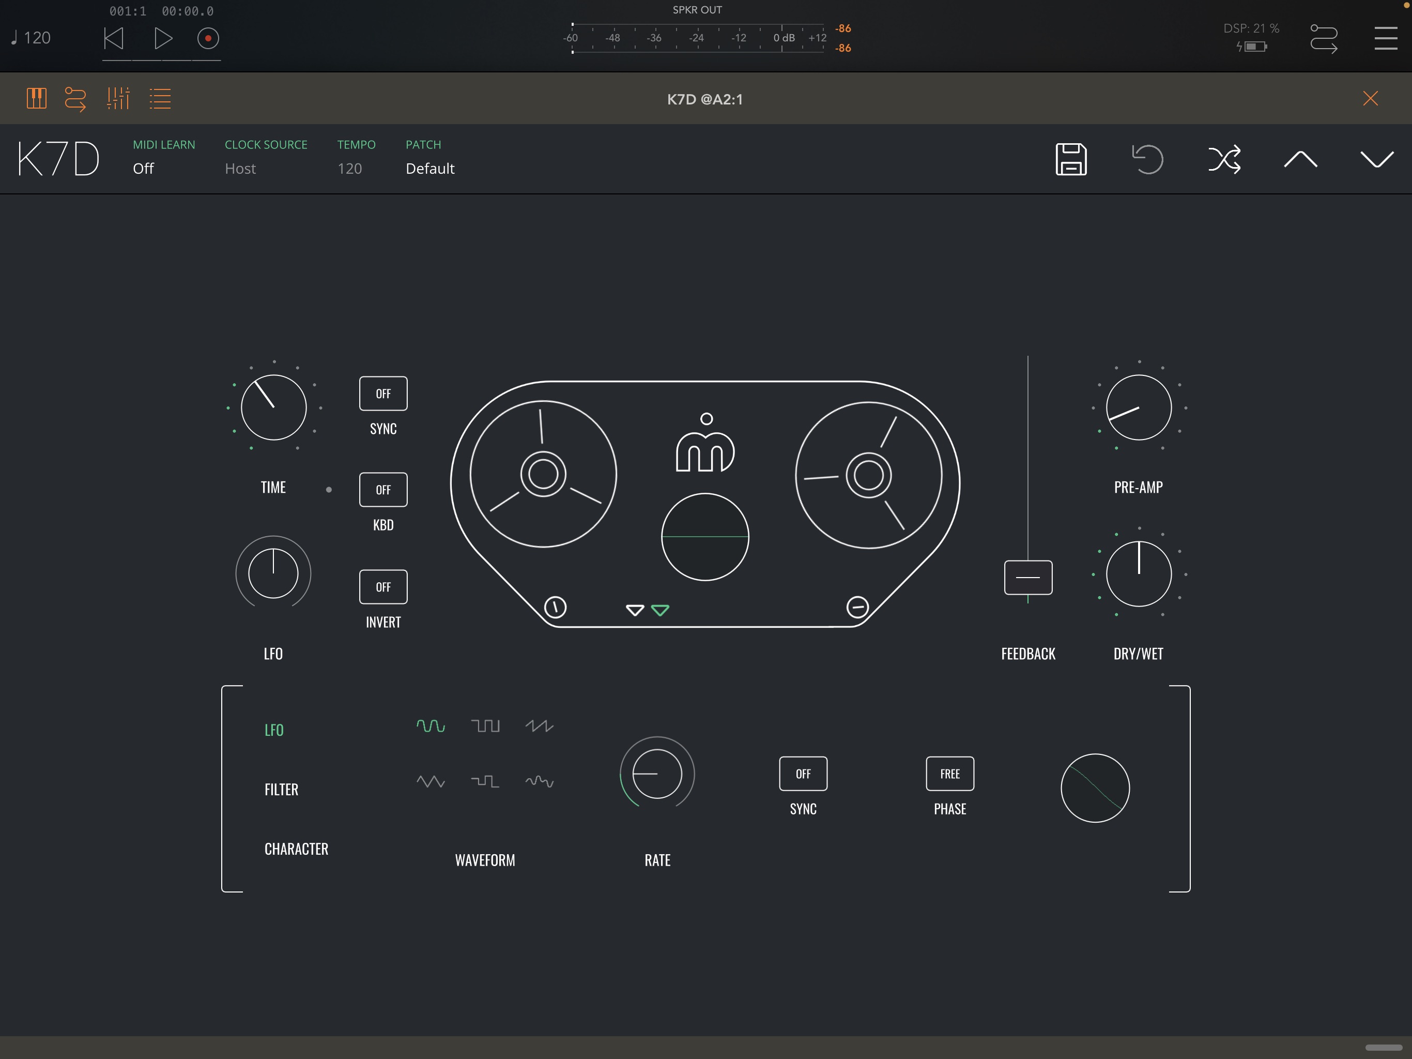Toggle INVERT button on
The width and height of the screenshot is (1412, 1059).
pyautogui.click(x=382, y=586)
